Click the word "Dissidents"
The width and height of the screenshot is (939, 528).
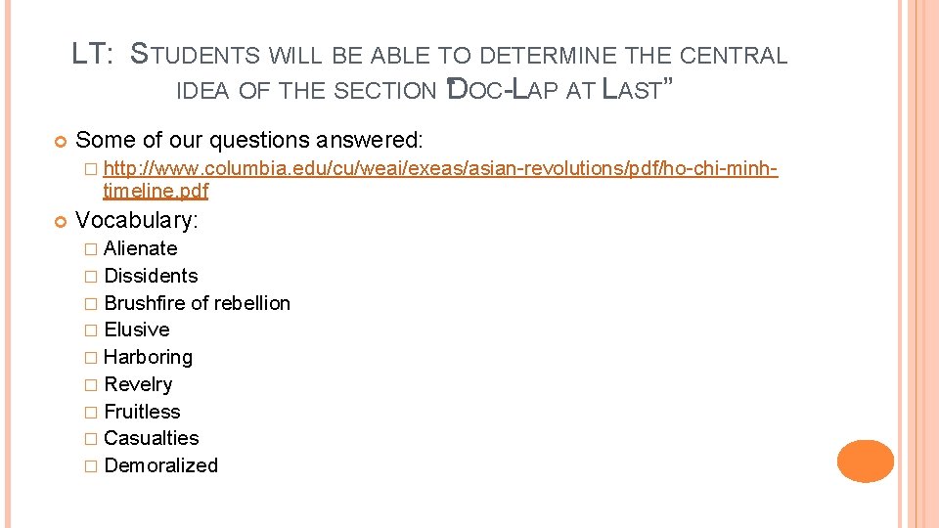pyautogui.click(x=151, y=276)
